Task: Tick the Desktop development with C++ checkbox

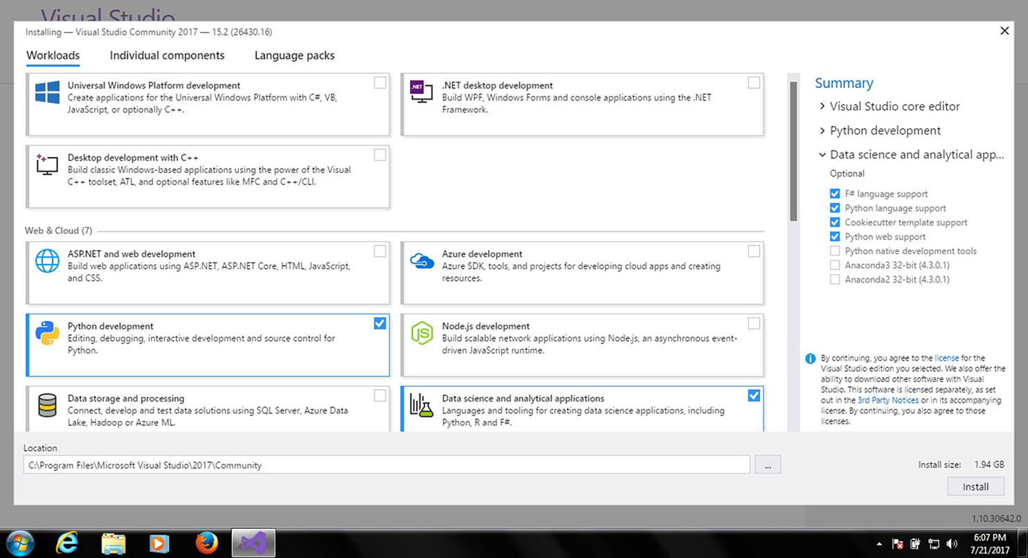Action: [x=380, y=154]
